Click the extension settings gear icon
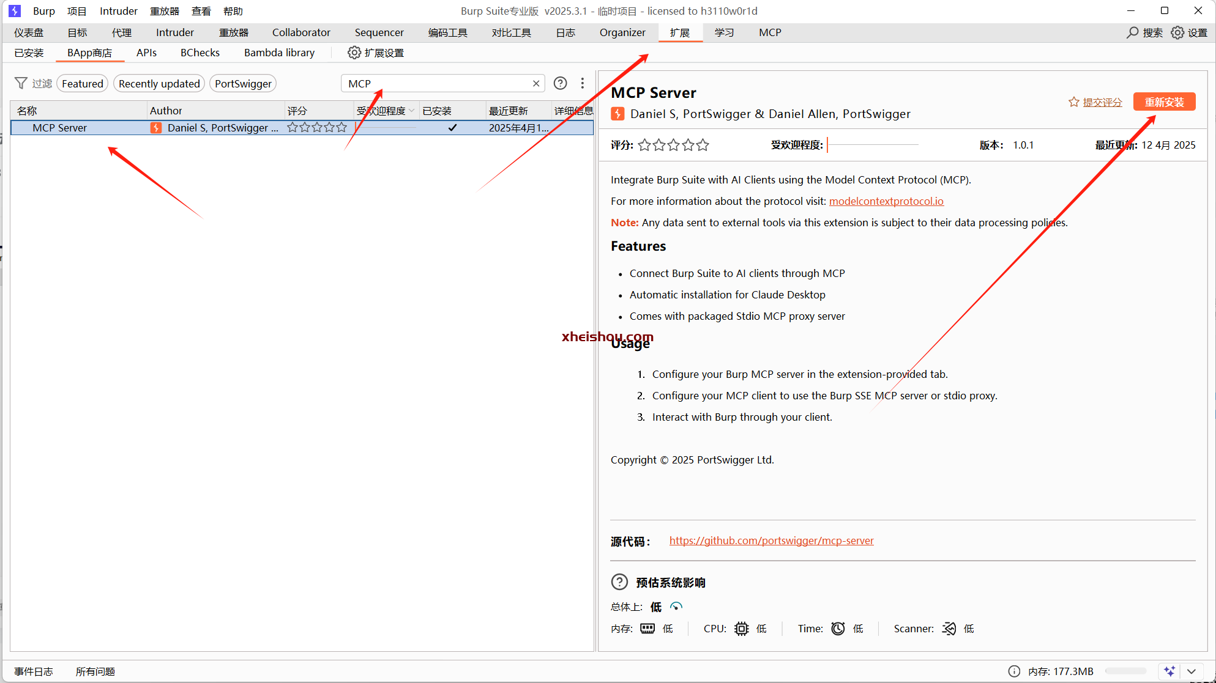 tap(354, 53)
